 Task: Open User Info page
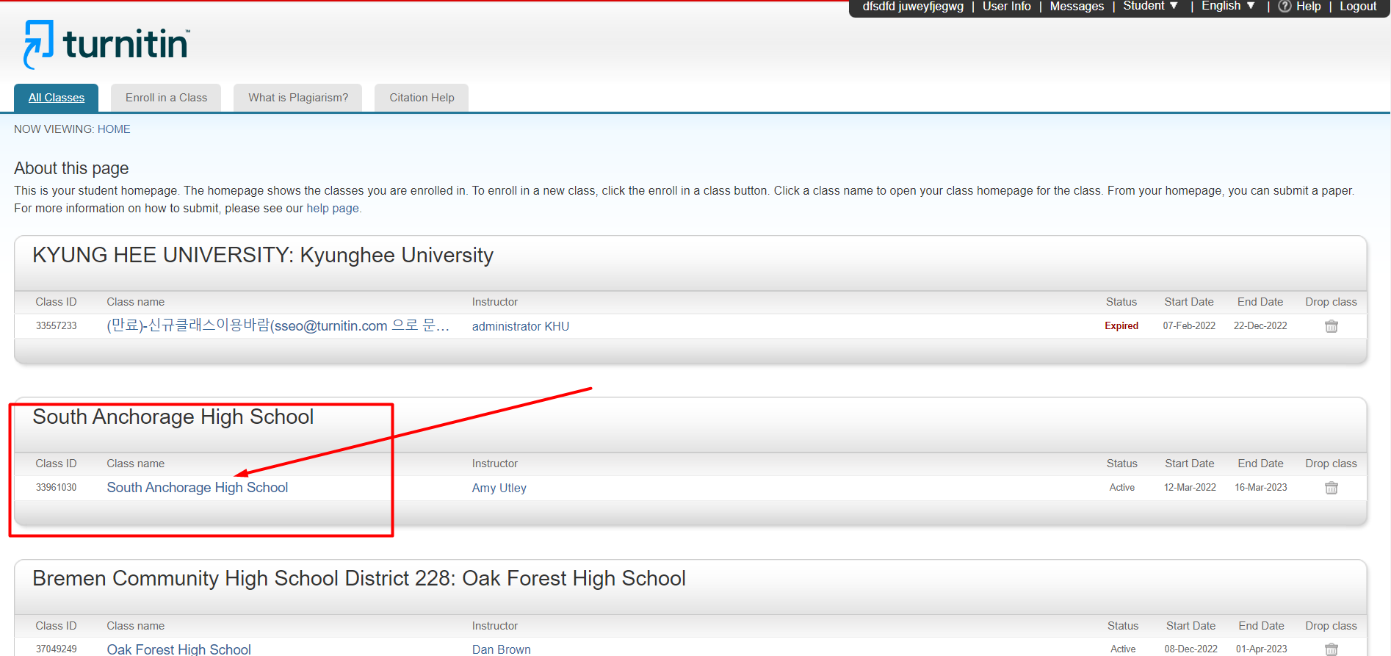[1006, 7]
